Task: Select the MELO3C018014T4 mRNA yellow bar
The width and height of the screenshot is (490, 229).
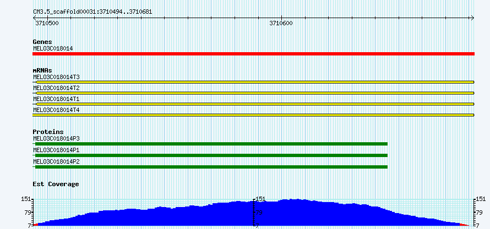Action: [253, 115]
